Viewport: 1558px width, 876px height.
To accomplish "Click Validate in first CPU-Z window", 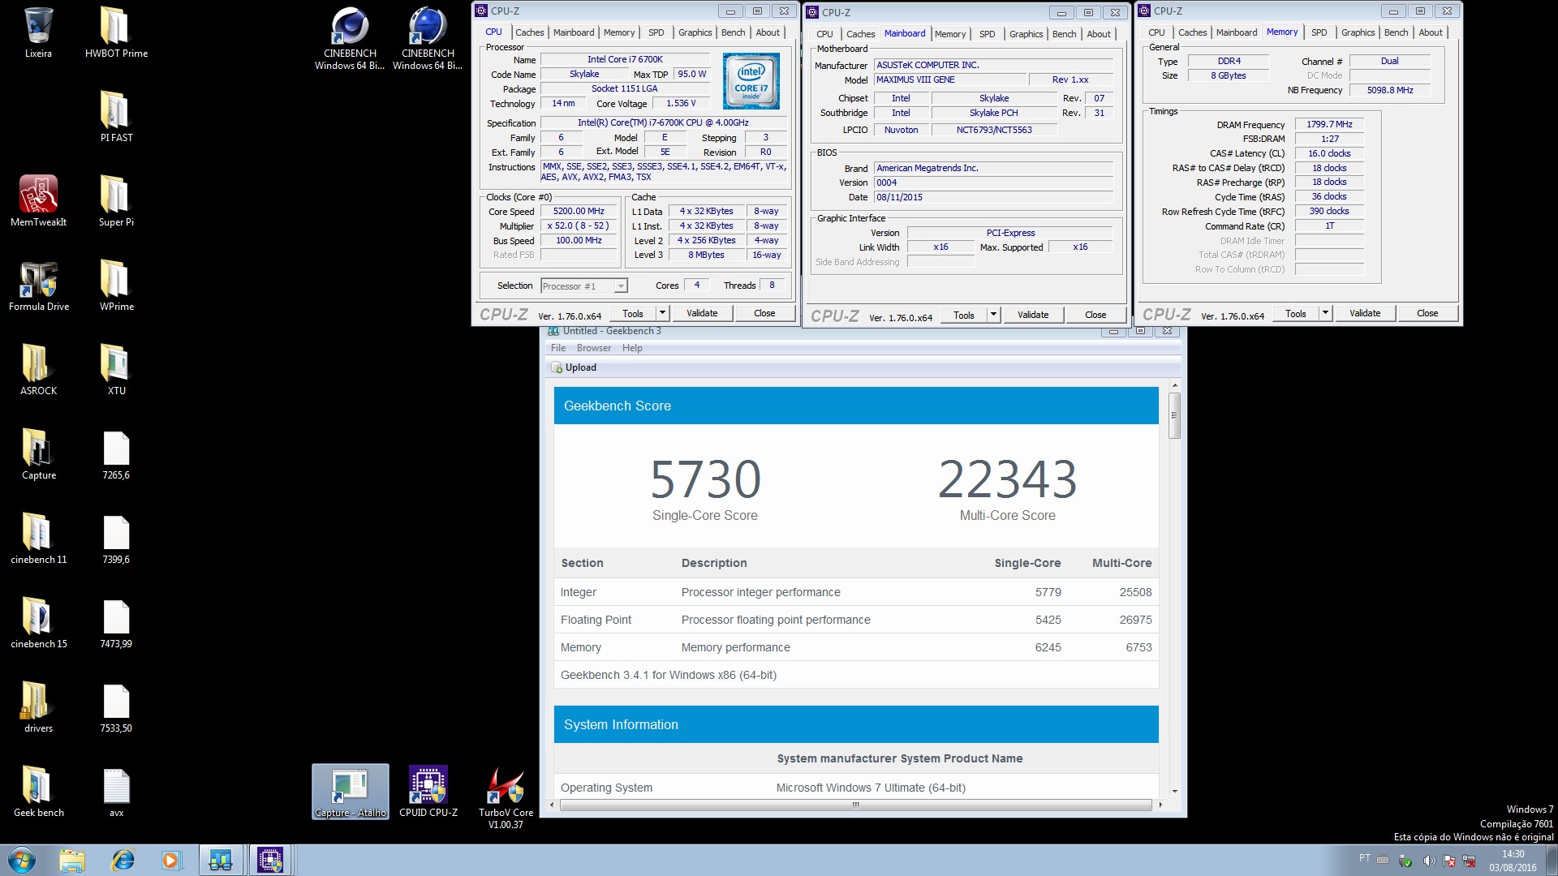I will (702, 313).
